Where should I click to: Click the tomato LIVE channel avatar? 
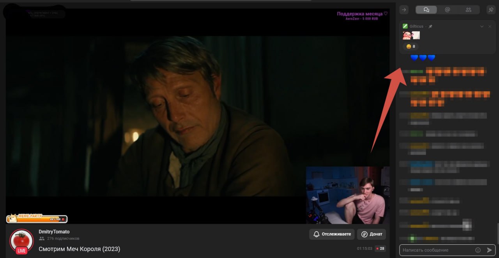(x=21, y=241)
